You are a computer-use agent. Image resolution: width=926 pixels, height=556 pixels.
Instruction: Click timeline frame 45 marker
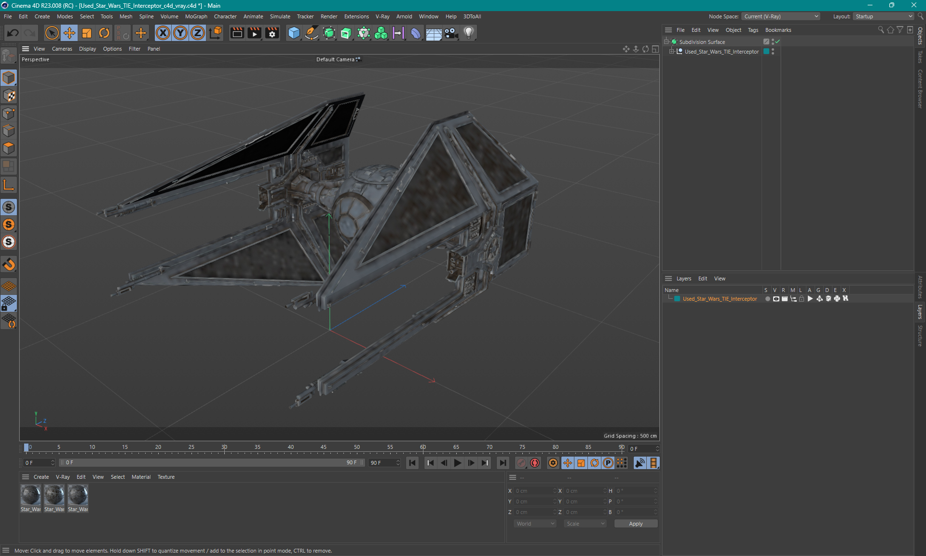(324, 447)
